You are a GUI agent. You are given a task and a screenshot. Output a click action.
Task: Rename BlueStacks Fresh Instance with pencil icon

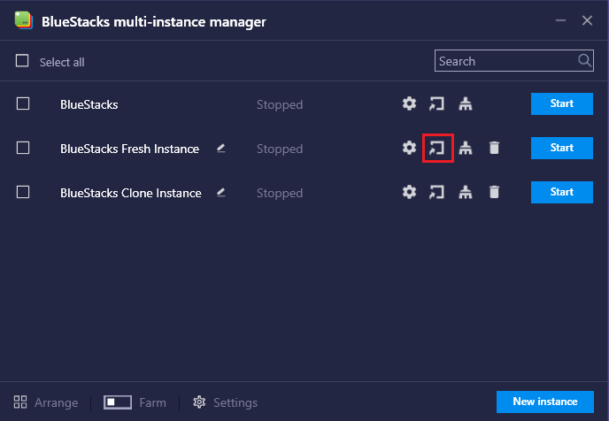click(x=220, y=148)
